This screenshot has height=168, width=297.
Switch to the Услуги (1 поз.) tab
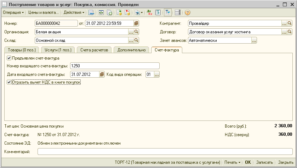click(57, 50)
